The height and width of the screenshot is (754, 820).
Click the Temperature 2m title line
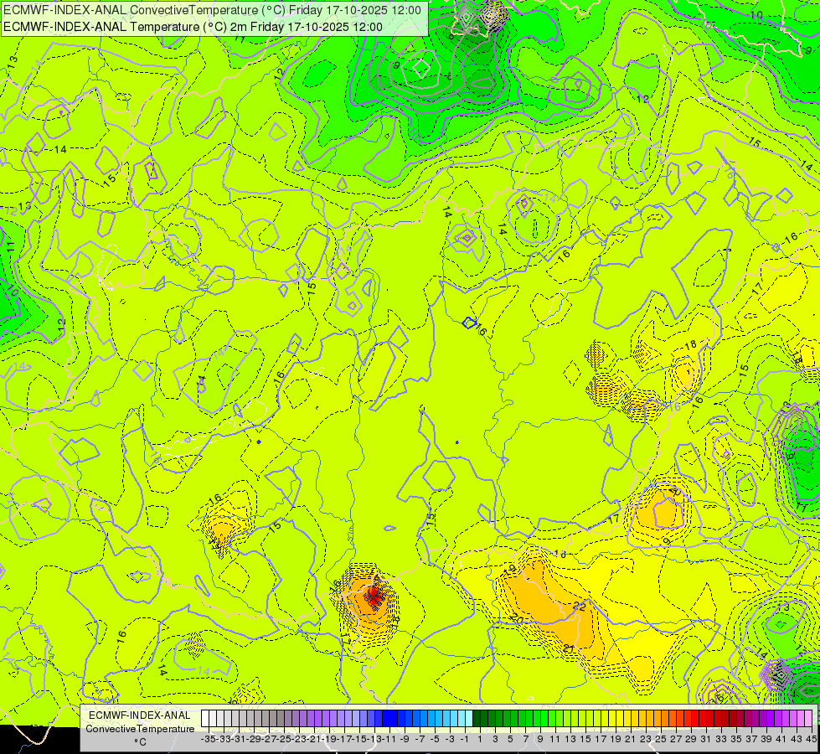193,27
